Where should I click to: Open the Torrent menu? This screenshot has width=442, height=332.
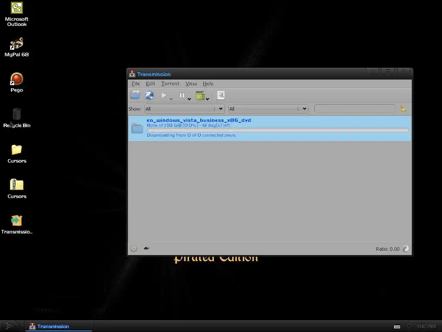click(x=170, y=83)
